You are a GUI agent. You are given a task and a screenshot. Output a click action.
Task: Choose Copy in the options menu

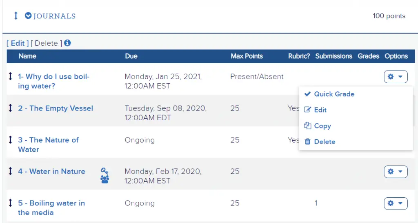pyautogui.click(x=322, y=126)
